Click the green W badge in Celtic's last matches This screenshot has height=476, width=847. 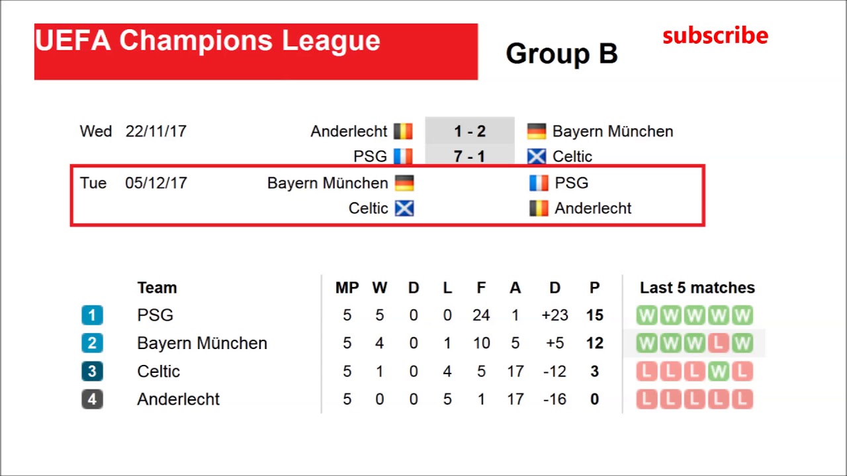(x=718, y=372)
